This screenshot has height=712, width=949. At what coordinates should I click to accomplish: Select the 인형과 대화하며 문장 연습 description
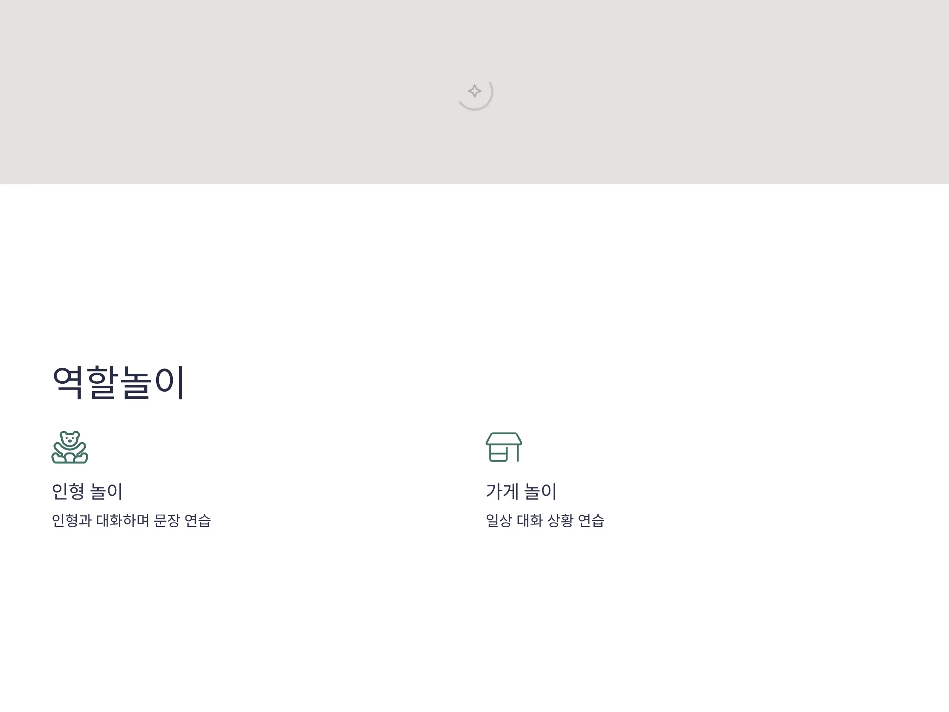131,521
